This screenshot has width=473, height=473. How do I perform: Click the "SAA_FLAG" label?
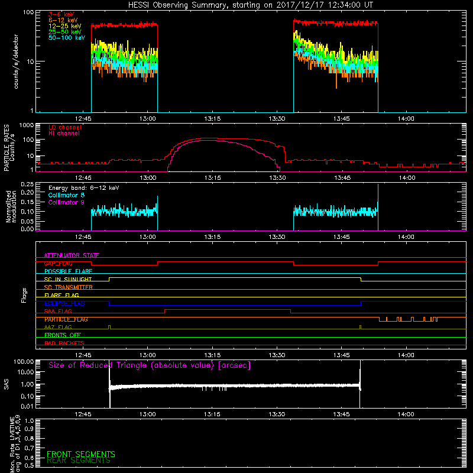point(58,312)
